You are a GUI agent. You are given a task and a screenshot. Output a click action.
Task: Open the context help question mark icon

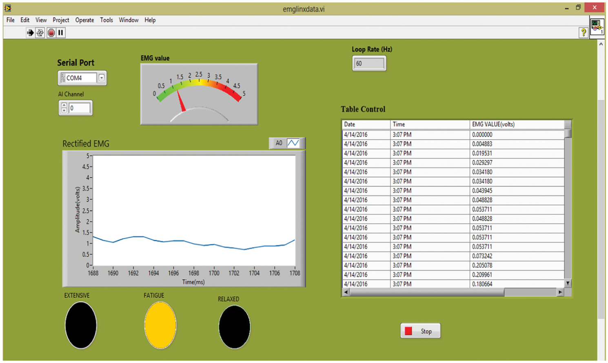[584, 33]
